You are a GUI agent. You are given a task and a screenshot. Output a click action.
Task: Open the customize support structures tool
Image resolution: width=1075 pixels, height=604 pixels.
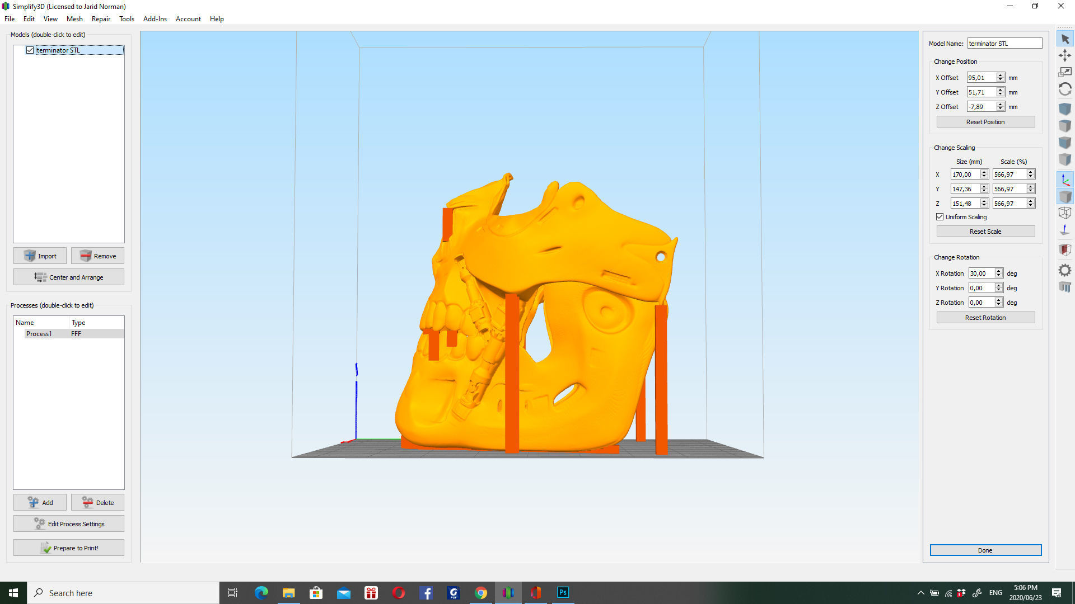[x=1065, y=287]
